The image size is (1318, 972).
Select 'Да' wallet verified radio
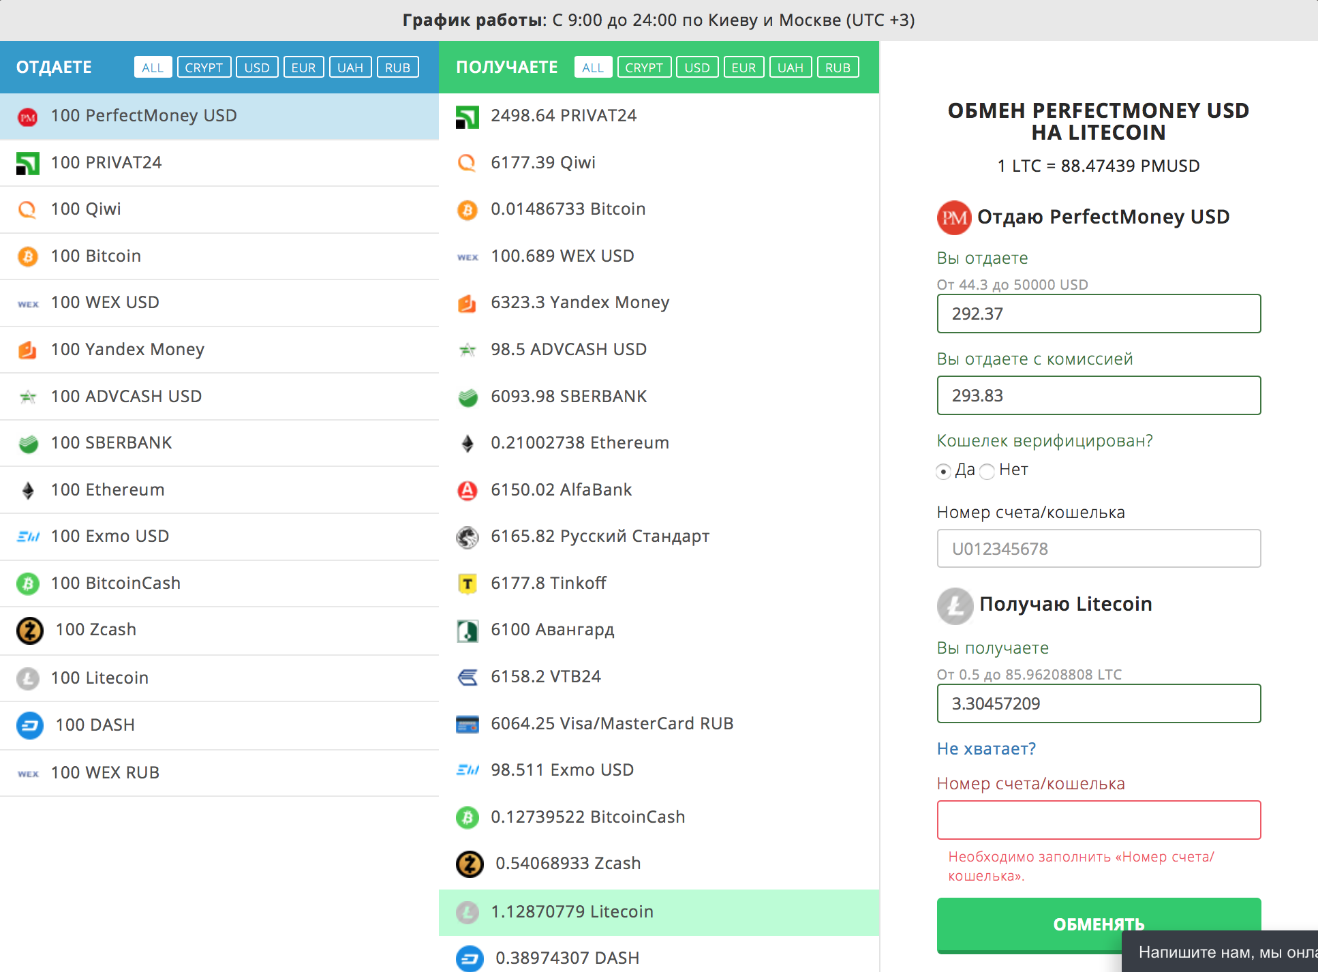[x=943, y=471]
